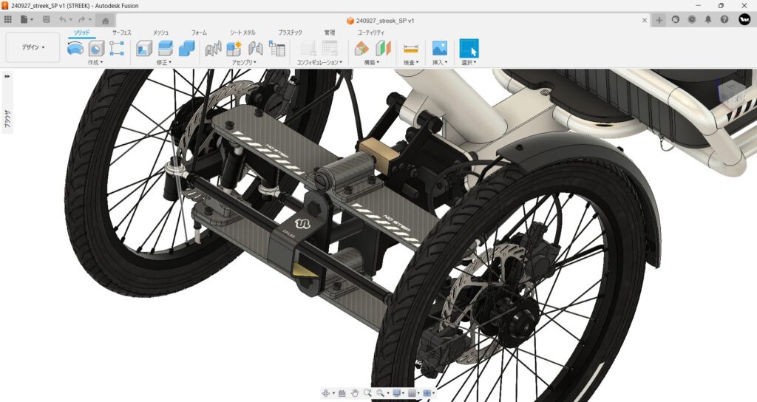Open the job status clock icon
The width and height of the screenshot is (757, 402).
click(692, 20)
